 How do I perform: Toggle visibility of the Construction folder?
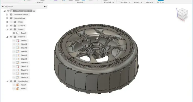[x=11, y=81]
